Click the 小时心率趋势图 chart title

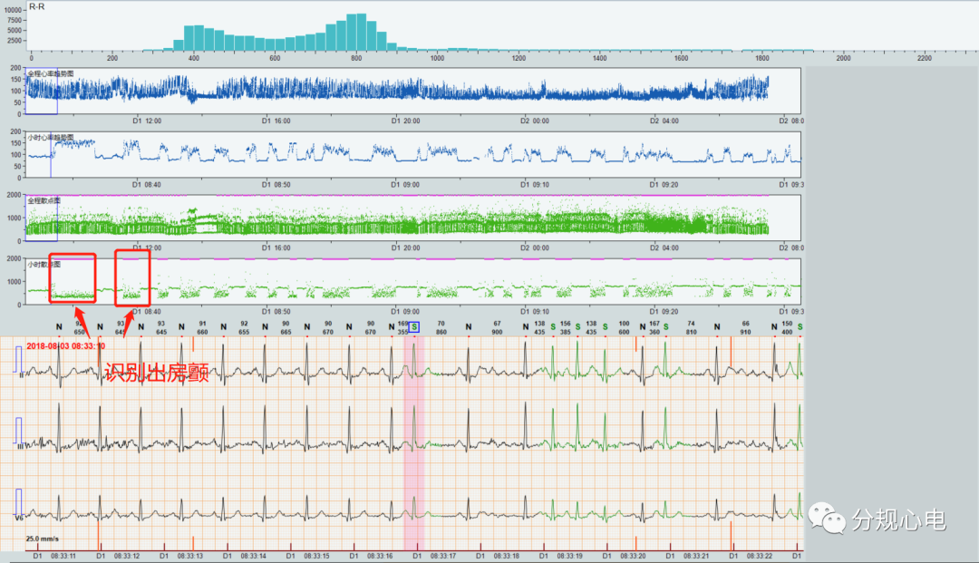(51, 137)
